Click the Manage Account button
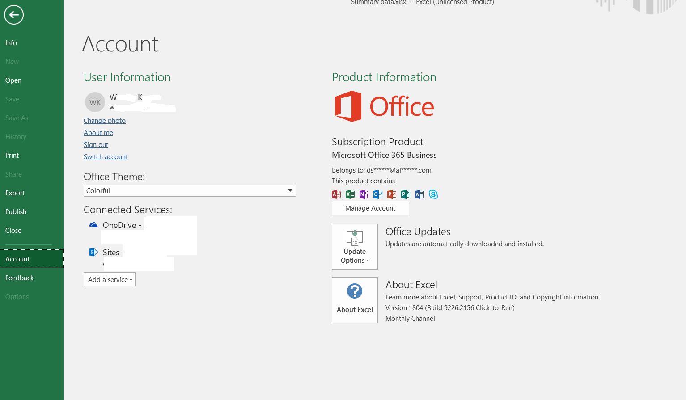Image resolution: width=686 pixels, height=400 pixels. (x=370, y=208)
